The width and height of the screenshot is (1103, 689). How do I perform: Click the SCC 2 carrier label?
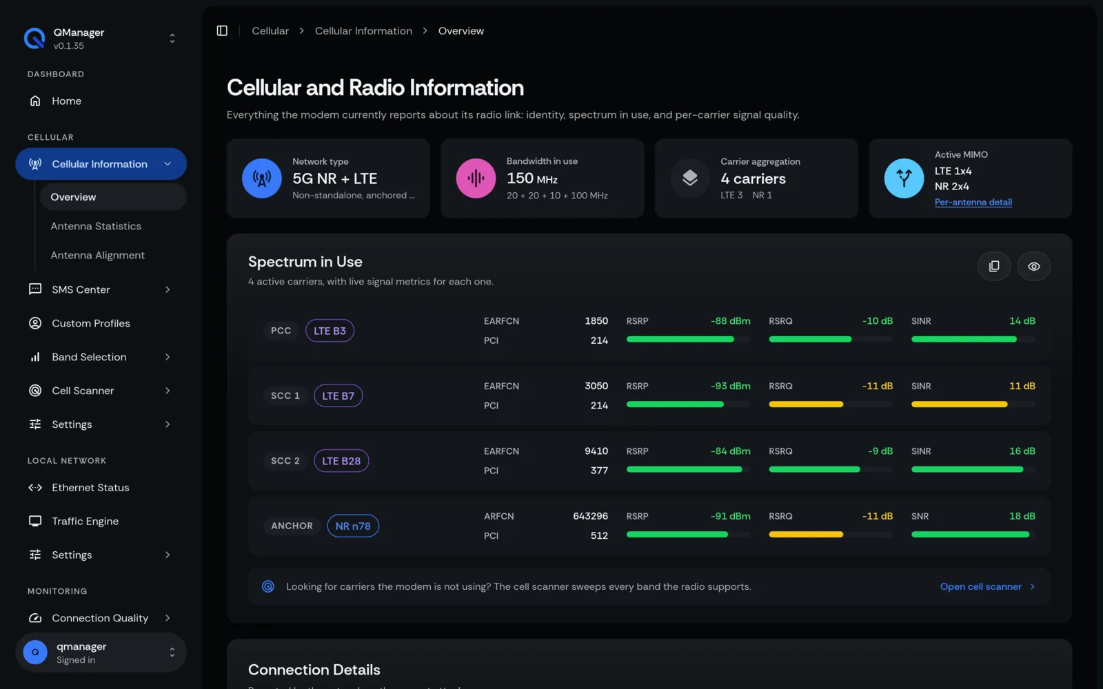[x=285, y=461]
